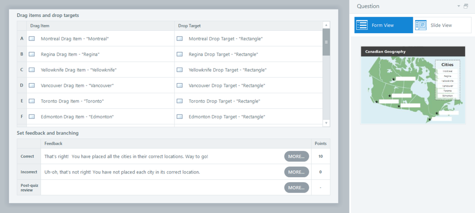Click the Montreal drop target icon
This screenshot has height=213, width=475.
tap(180, 39)
